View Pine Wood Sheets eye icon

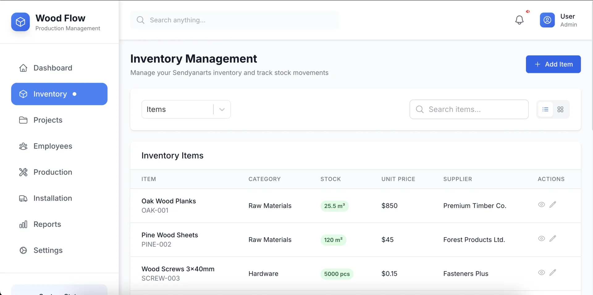pyautogui.click(x=541, y=239)
